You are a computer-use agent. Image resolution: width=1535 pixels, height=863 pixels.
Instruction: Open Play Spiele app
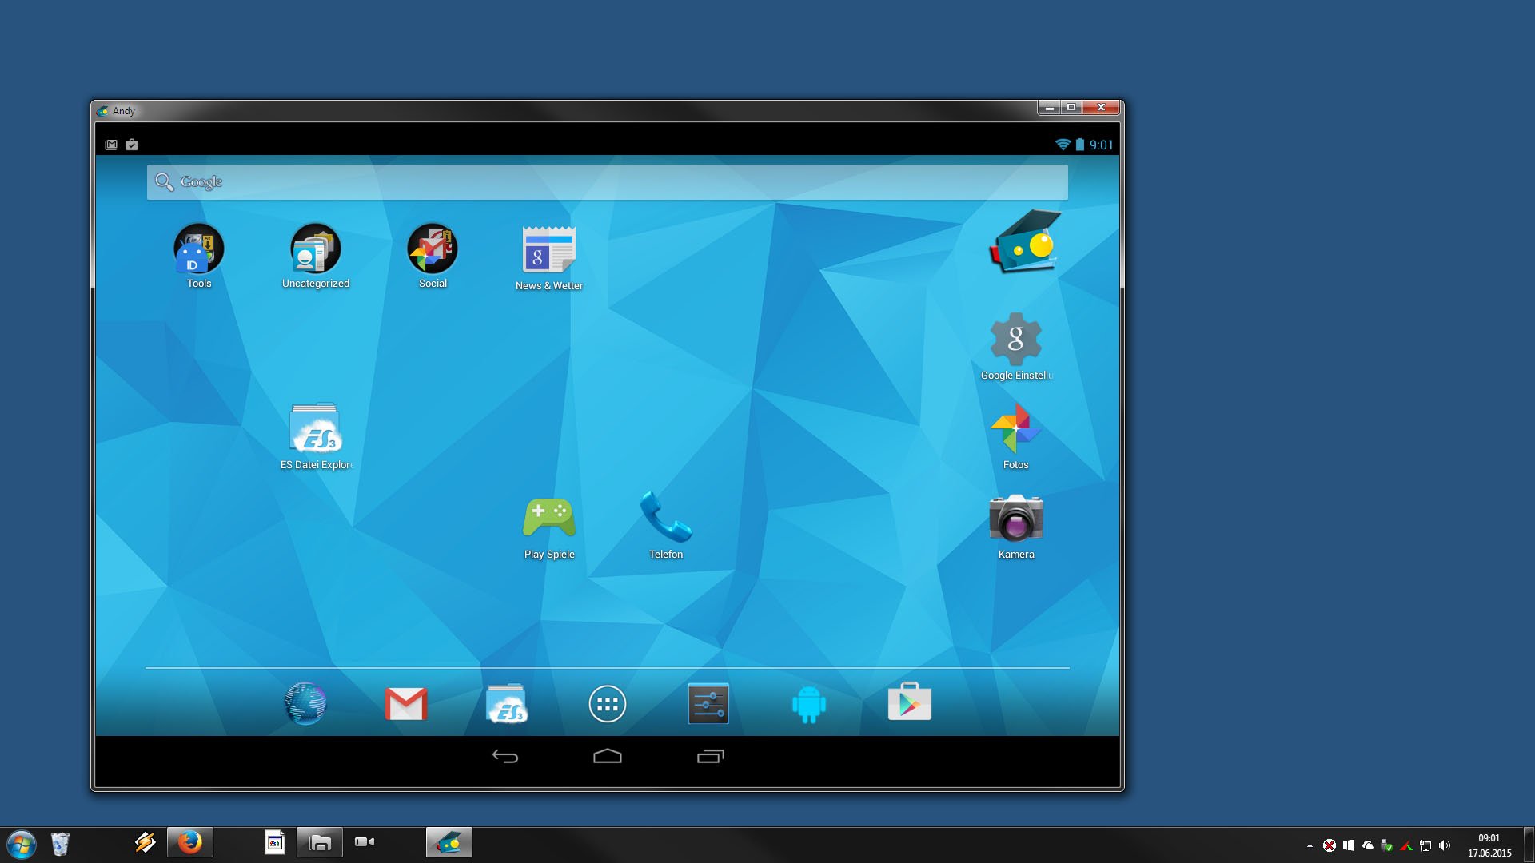548,519
